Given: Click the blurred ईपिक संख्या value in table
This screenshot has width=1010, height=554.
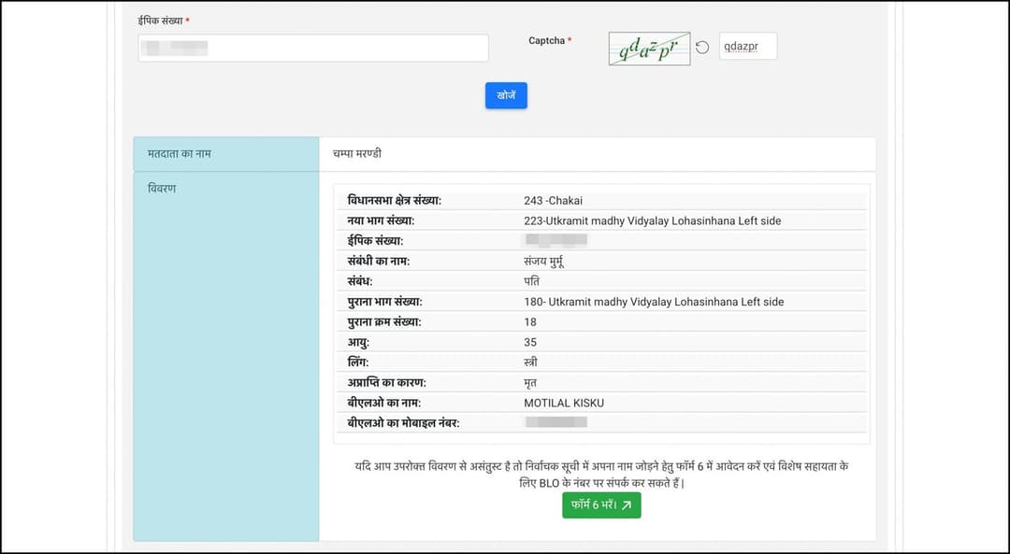Looking at the screenshot, I should 555,241.
